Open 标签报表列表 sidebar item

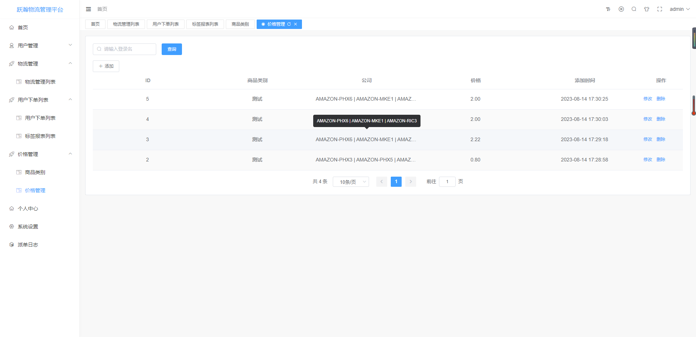pyautogui.click(x=40, y=136)
